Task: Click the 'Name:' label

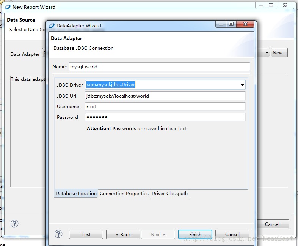Action: click(60, 67)
